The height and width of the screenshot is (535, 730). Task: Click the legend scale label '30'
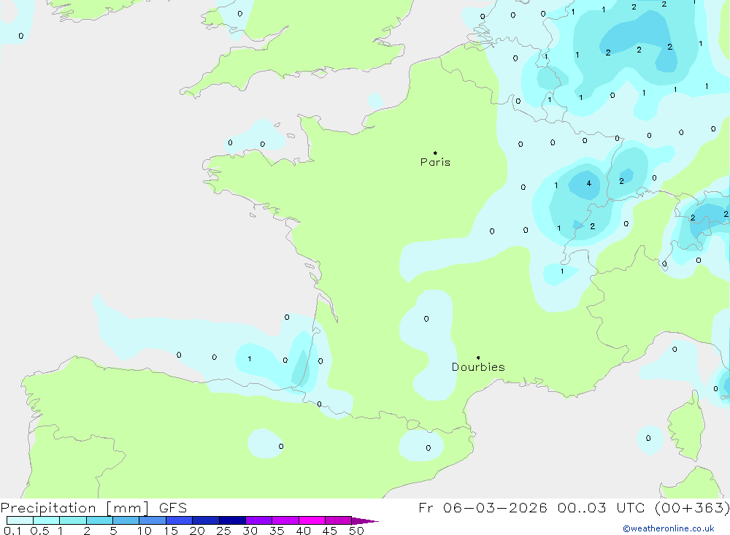250,531
